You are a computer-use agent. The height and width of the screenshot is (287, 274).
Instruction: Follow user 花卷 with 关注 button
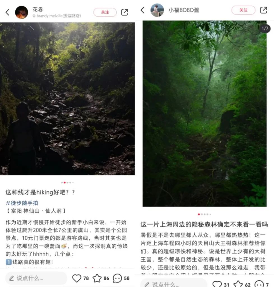105,12
